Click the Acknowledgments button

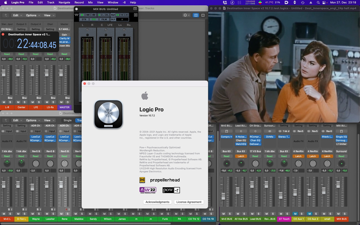coord(157,202)
